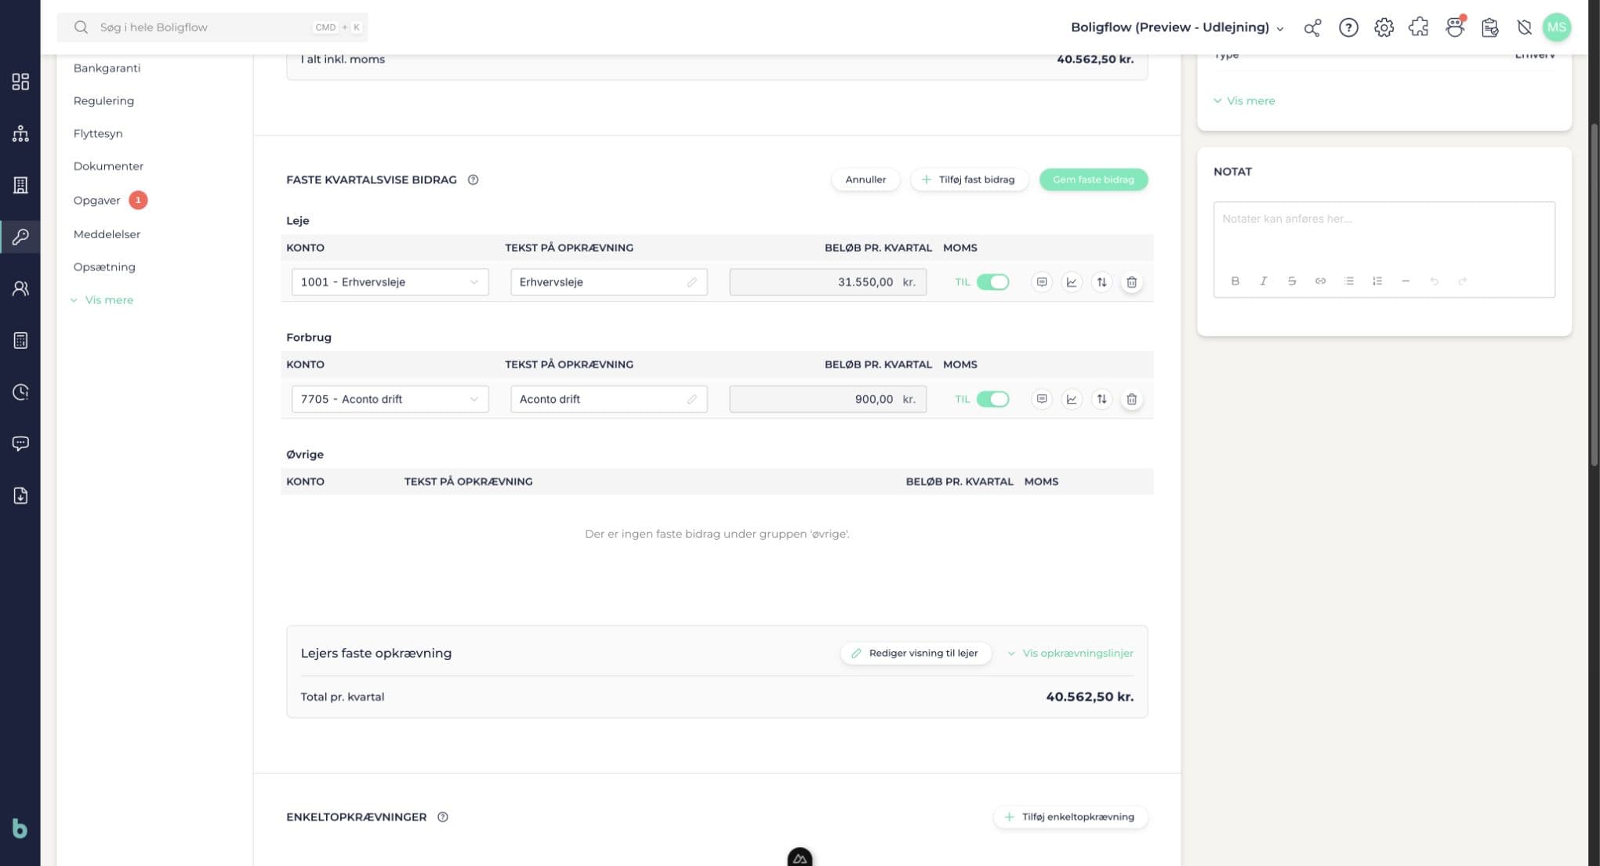
Task: Click the share icon in top bar
Action: click(1312, 27)
